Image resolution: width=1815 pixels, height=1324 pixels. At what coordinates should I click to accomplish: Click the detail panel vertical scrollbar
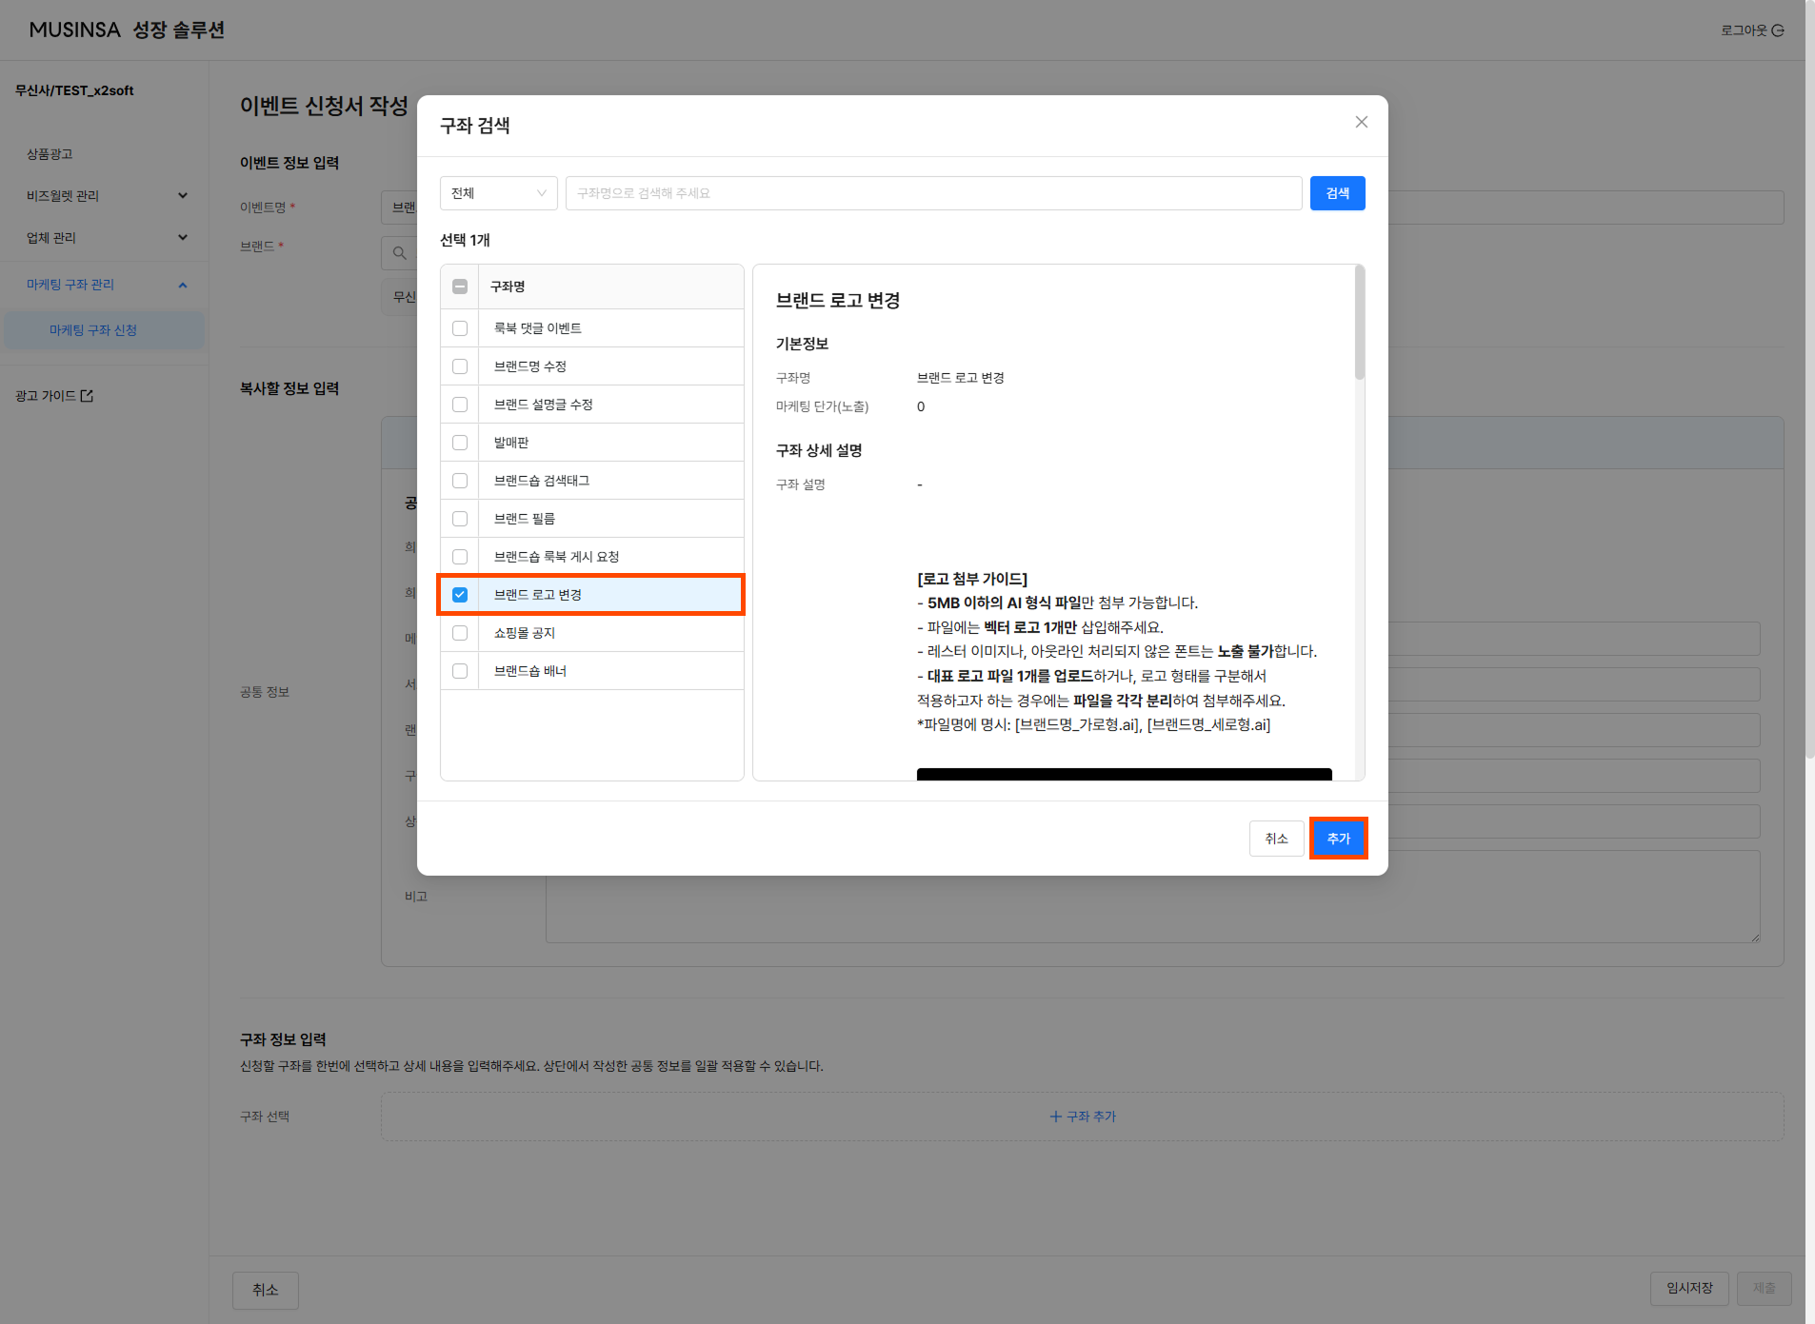point(1359,324)
